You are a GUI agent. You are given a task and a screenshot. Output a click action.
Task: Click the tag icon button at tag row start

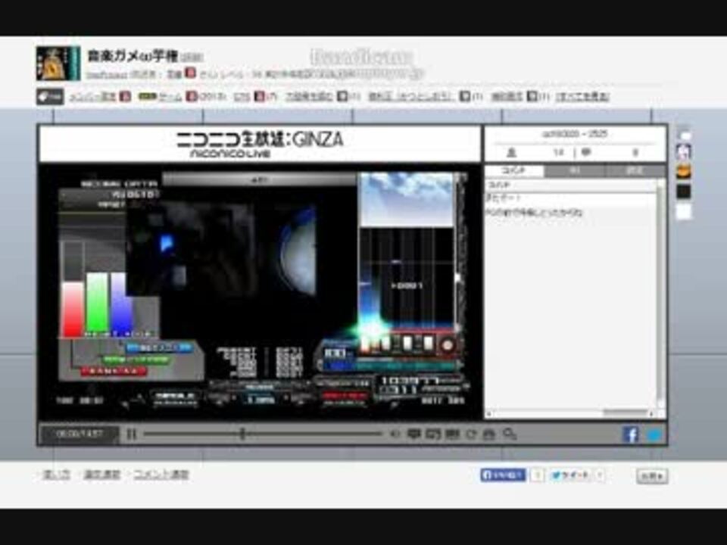[50, 97]
